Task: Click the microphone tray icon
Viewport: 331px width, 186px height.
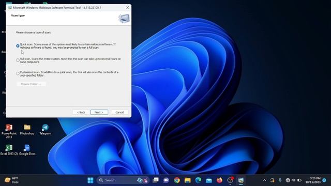Action: point(280,180)
